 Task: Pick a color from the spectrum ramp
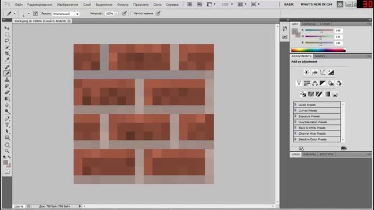[318, 50]
